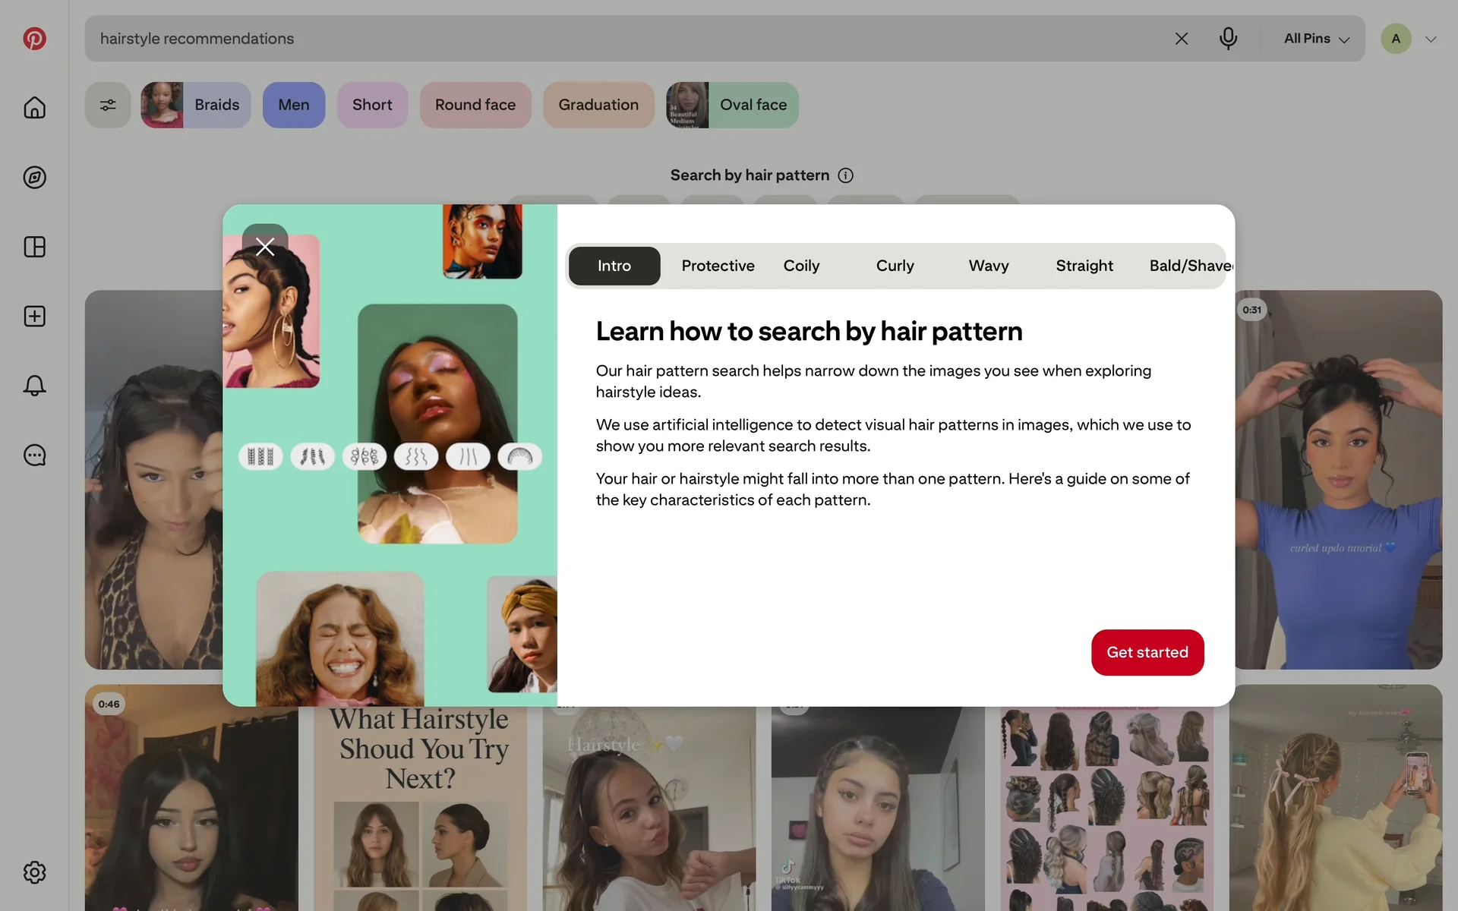
Task: Switch to the Curly tab
Action: [895, 266]
